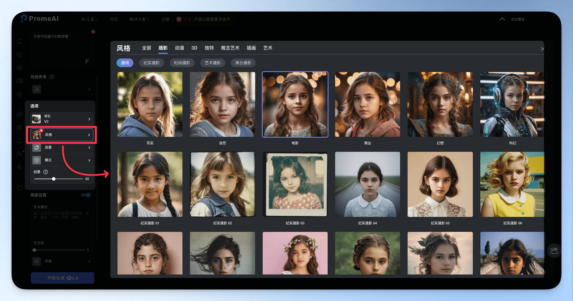The width and height of the screenshot is (573, 301).
Task: Switch to the 动漫 style tab
Action: pyautogui.click(x=179, y=48)
